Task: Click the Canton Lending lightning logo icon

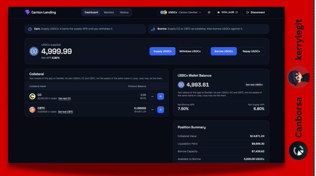Action: point(27,12)
